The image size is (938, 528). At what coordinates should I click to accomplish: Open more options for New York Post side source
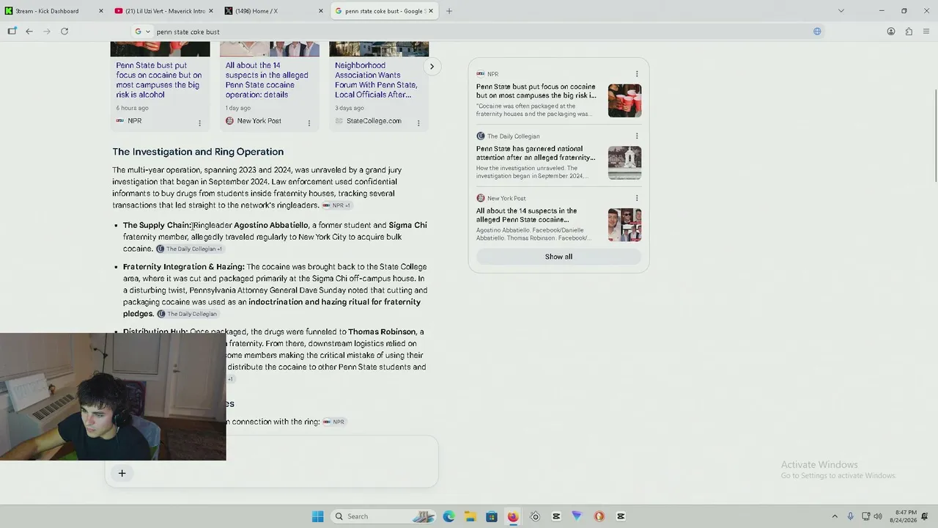pos(637,198)
